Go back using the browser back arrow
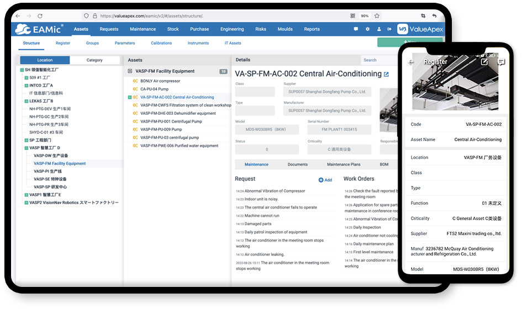Viewport: 527px width, 309px height. pyautogui.click(x=18, y=16)
